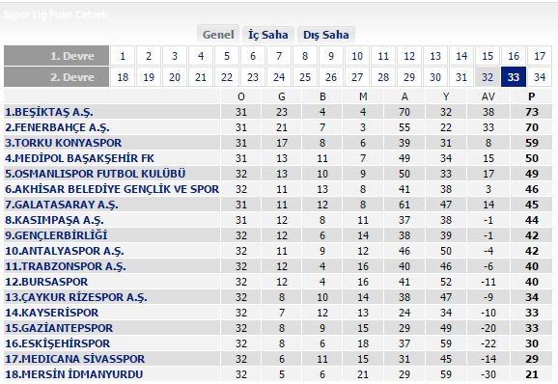
Task: Click the P points column header
Action: tap(532, 96)
